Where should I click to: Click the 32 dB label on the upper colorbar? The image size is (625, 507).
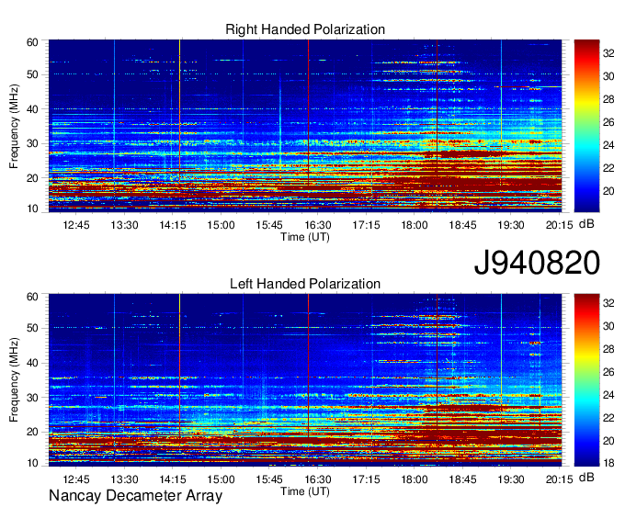(x=608, y=53)
